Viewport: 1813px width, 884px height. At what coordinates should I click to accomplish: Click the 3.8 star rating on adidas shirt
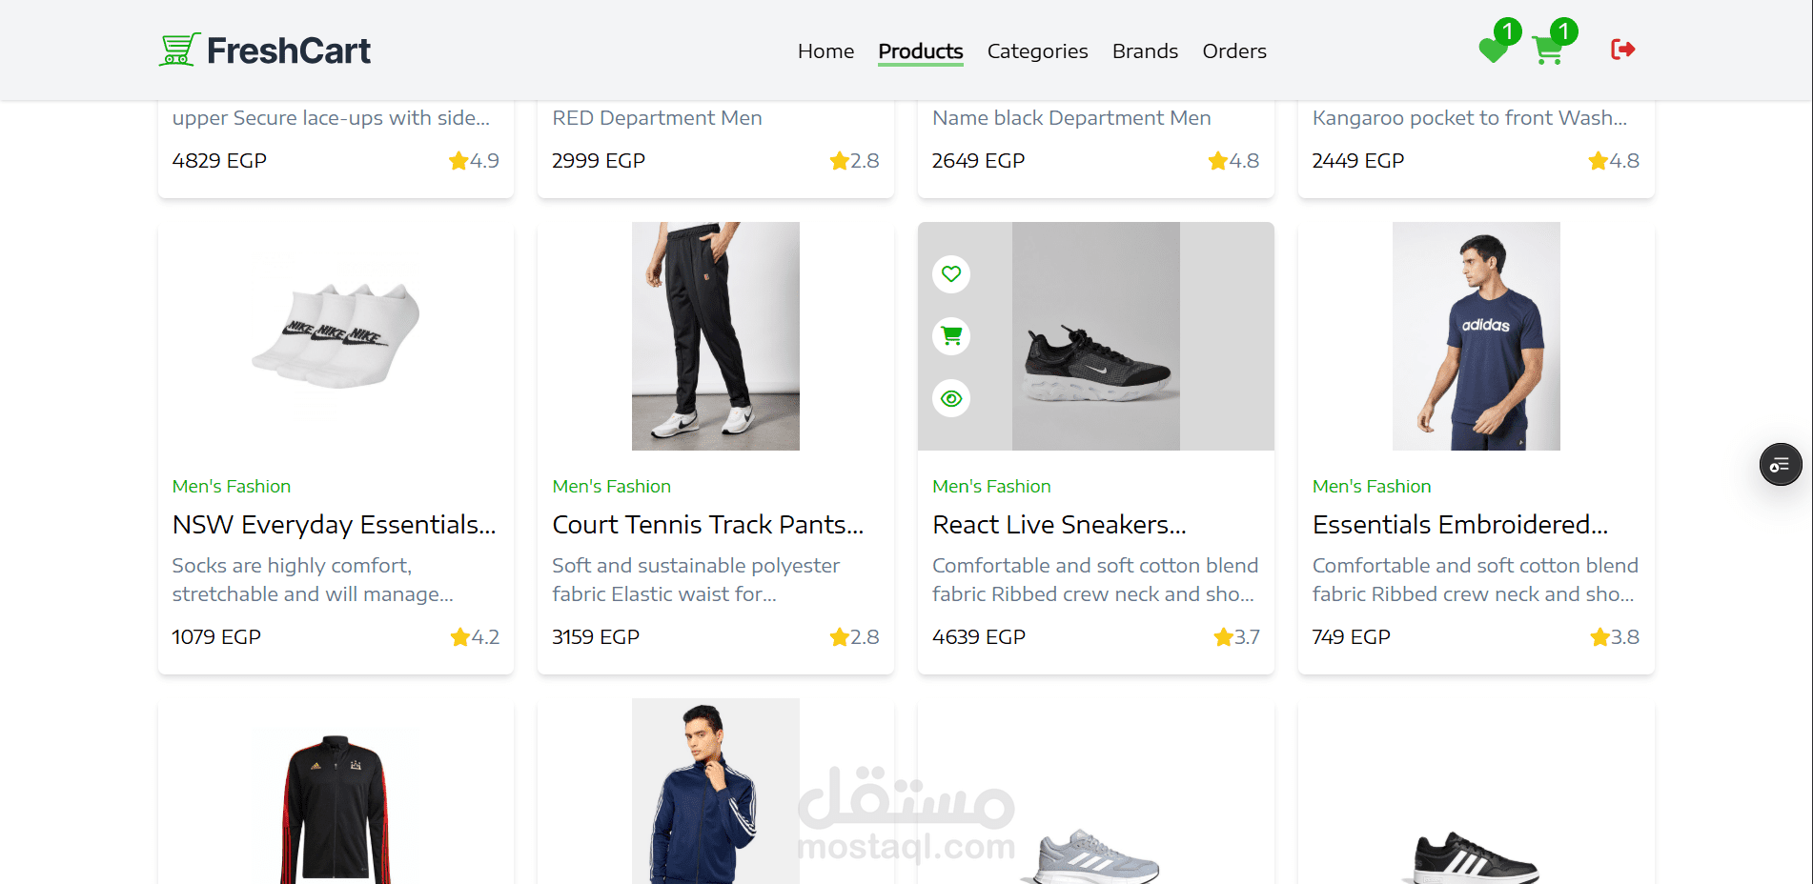tap(1615, 637)
